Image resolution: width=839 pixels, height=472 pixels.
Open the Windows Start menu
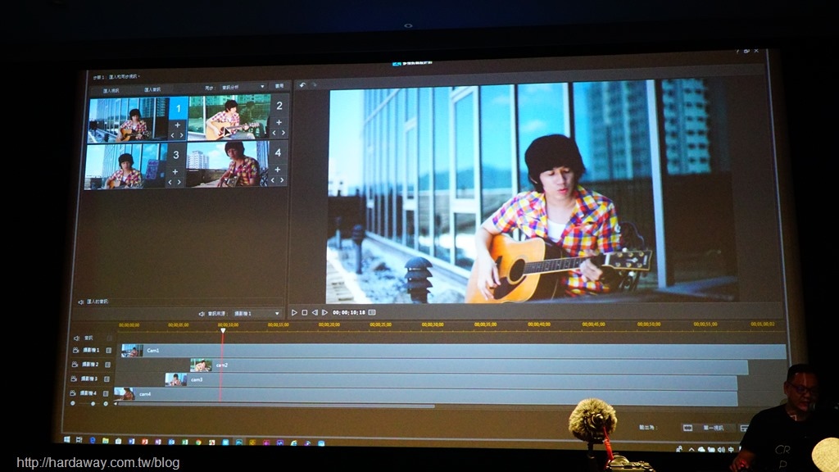pos(67,440)
